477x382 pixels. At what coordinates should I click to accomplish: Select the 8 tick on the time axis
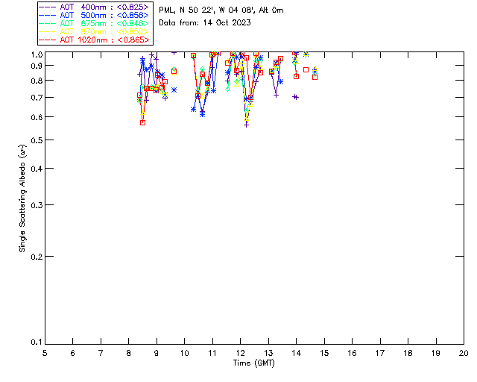128,353
